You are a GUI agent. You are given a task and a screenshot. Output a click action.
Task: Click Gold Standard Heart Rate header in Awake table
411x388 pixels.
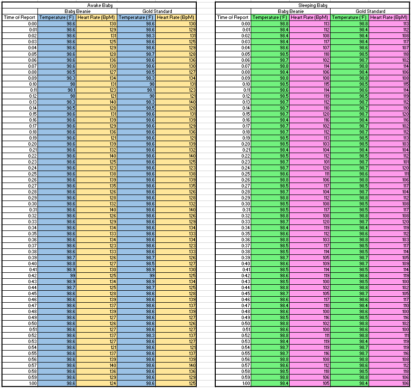pyautogui.click(x=176, y=17)
